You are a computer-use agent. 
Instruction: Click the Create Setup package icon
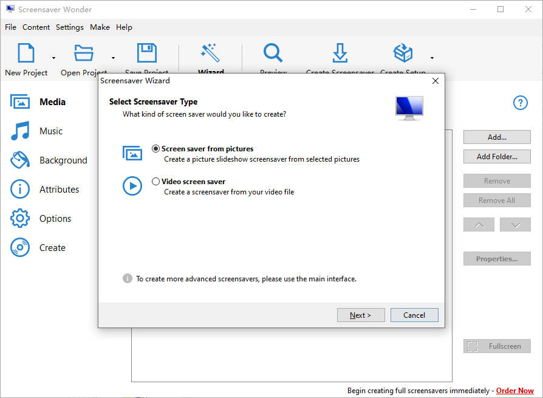pos(403,53)
